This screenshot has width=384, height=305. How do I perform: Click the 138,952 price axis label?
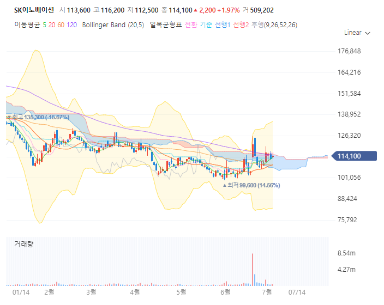(x=349, y=114)
